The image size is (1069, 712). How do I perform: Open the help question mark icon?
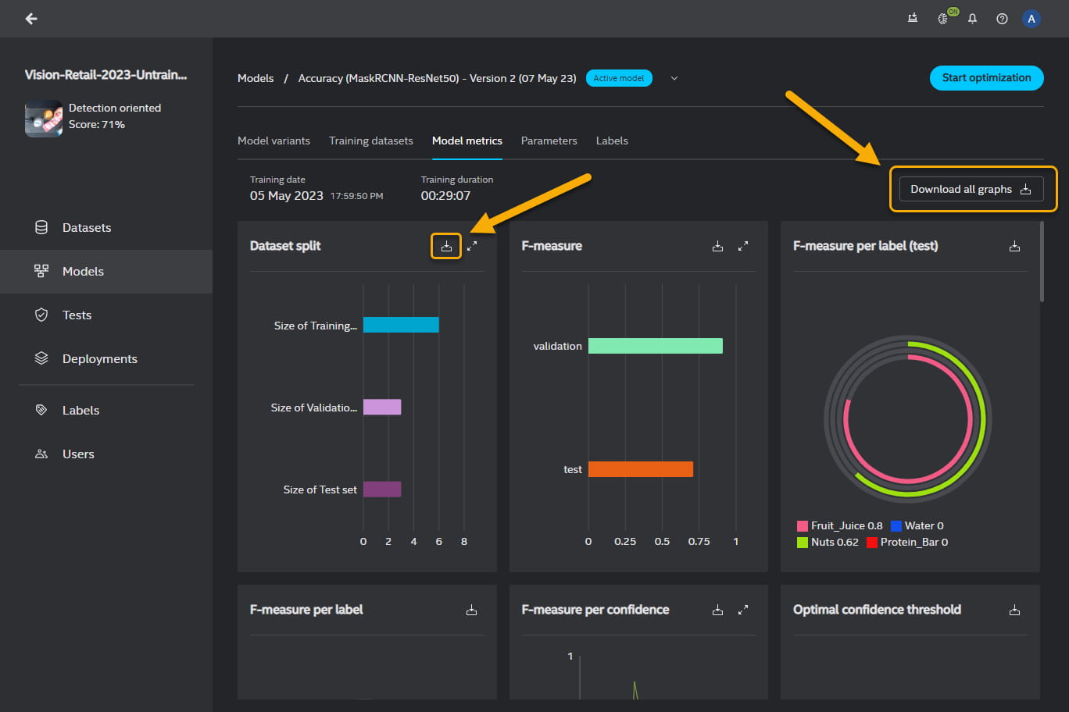tap(1002, 19)
